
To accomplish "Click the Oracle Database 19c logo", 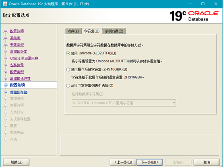I will tap(194, 16).
